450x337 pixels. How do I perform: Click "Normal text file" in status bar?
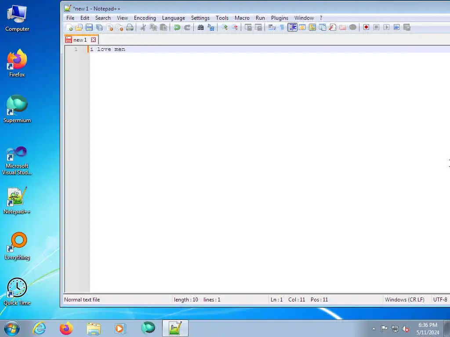coord(82,299)
